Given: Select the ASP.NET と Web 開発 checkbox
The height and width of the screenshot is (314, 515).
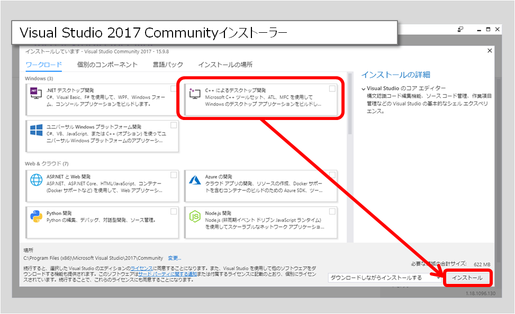Looking at the screenshot, I should click(174, 175).
